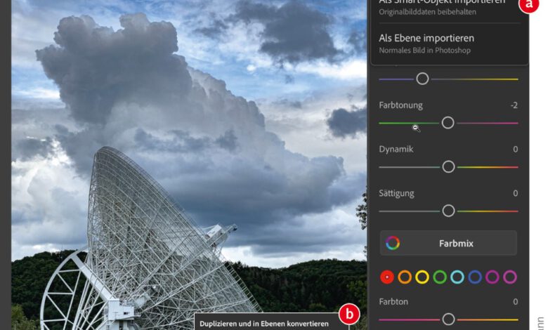Click the Farbmix color wheel icon
Image resolution: width=548 pixels, height=330 pixels.
(x=393, y=243)
